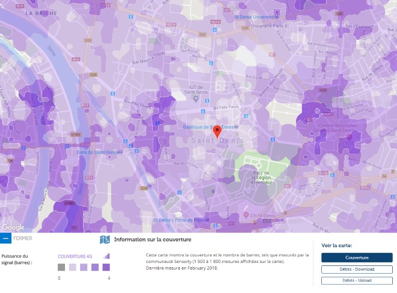Click the Gare de Saint-Denis station icon

tap(120, 152)
